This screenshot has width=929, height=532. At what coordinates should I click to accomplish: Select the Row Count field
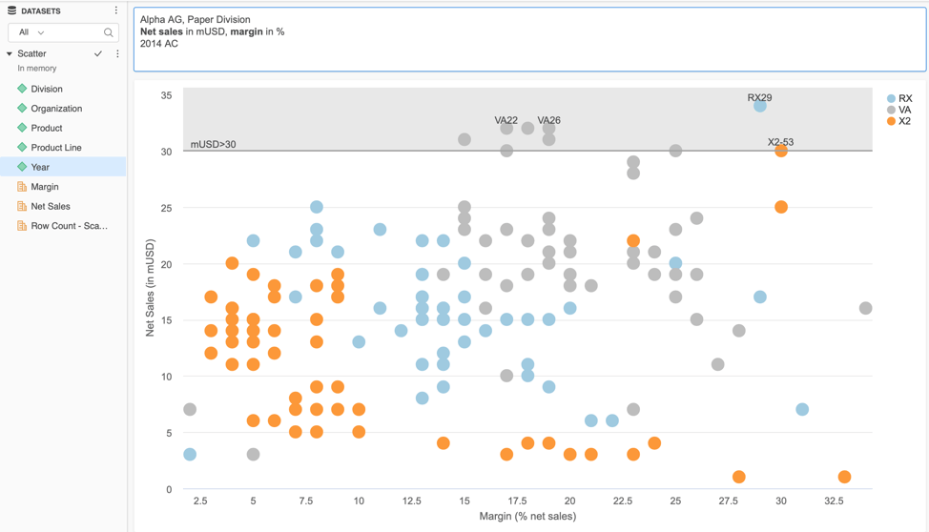click(x=69, y=226)
